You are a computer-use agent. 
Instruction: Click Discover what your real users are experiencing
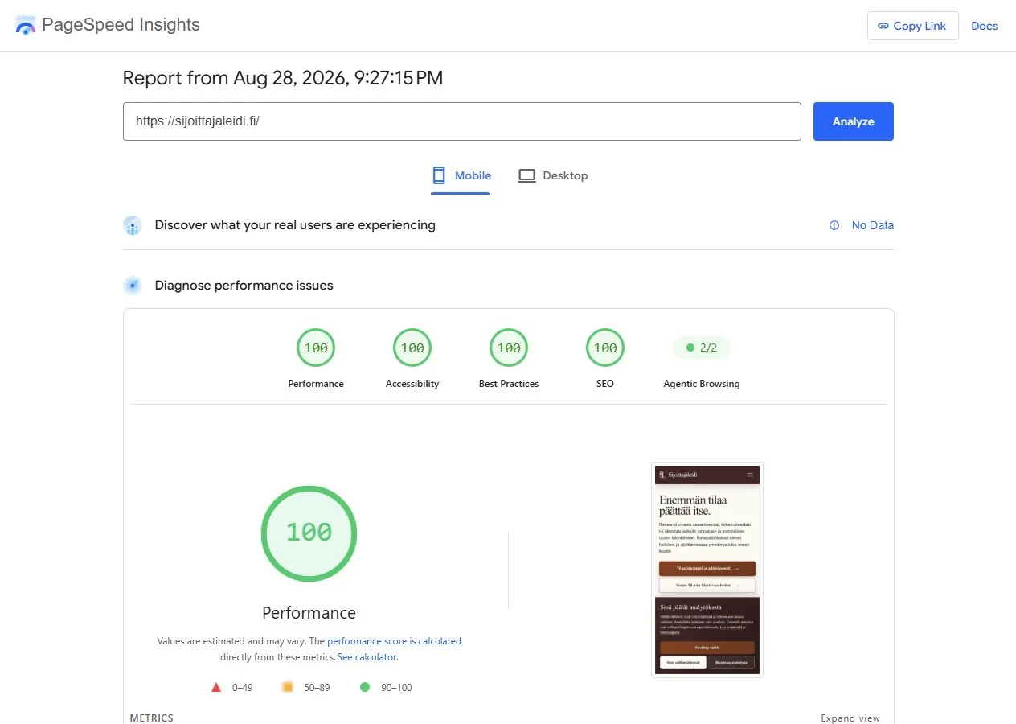[295, 225]
